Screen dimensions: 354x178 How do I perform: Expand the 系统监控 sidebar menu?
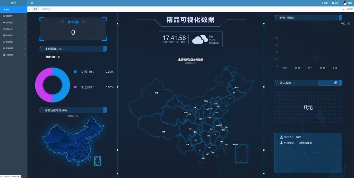[13, 23]
